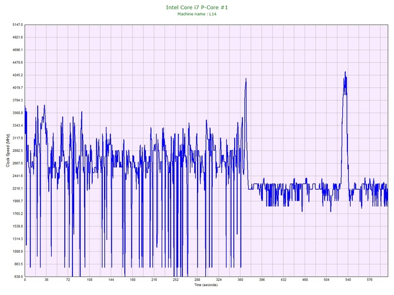The height and width of the screenshot is (295, 394).
Task: Click the 324 second x-axis tick label
Action: (219, 280)
